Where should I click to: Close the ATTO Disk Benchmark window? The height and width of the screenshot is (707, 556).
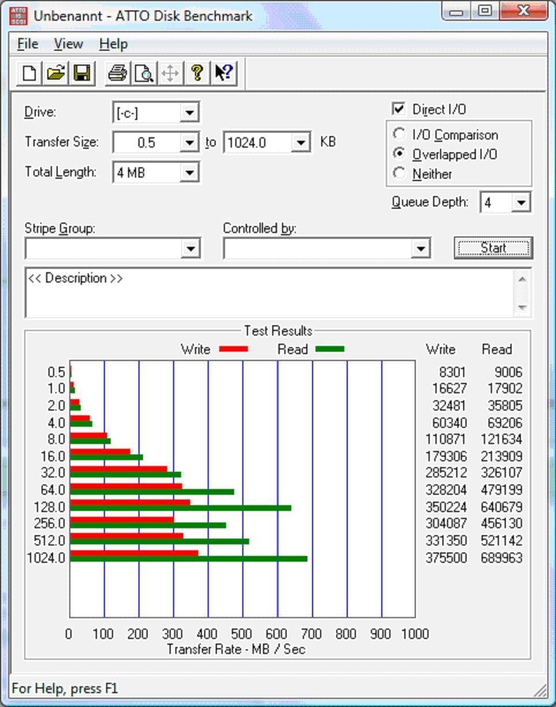coord(524,11)
